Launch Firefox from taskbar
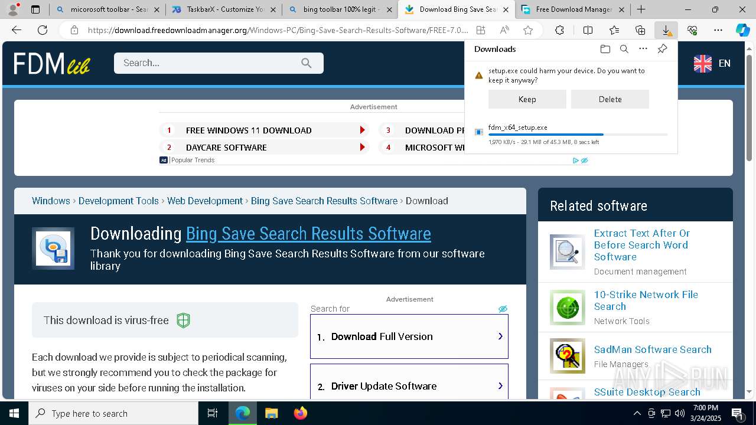This screenshot has height=425, width=756. pyautogui.click(x=300, y=413)
